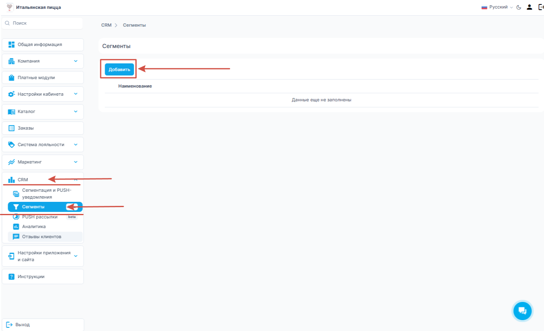Open the Russian language dropdown

497,7
